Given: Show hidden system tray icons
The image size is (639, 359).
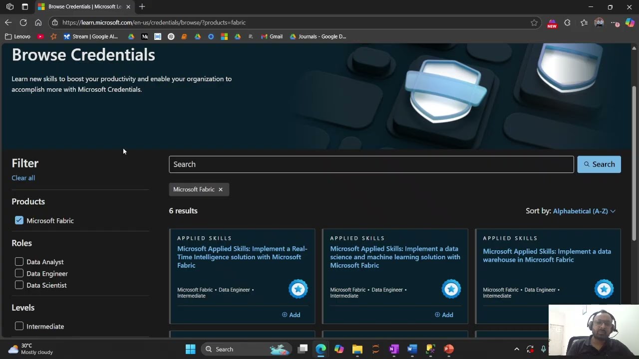Looking at the screenshot, I should tap(517, 349).
